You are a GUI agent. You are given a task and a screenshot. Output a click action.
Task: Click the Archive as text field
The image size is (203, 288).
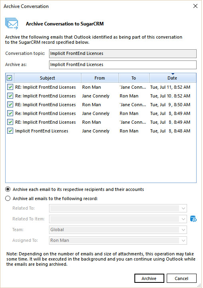pos(123,65)
